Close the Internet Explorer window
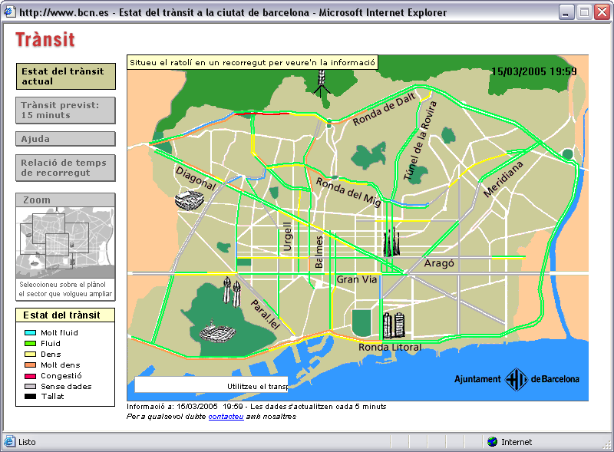Screen dimensions: 614x452 coord(602,12)
